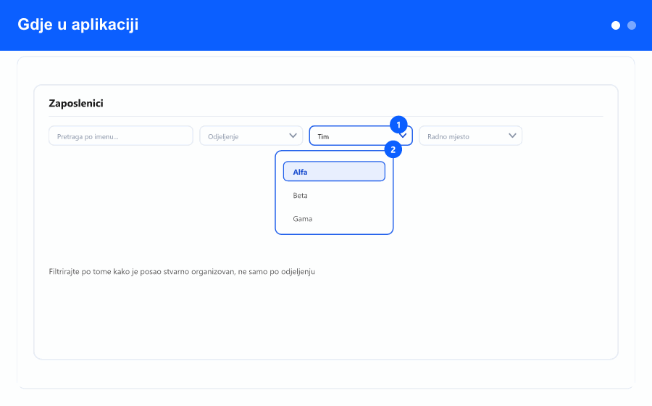Switch to the second slide dot in header
This screenshot has height=406, width=652.
pos(631,25)
